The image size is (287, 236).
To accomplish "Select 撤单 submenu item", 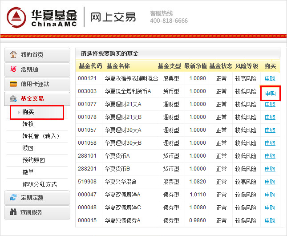I will [28, 172].
